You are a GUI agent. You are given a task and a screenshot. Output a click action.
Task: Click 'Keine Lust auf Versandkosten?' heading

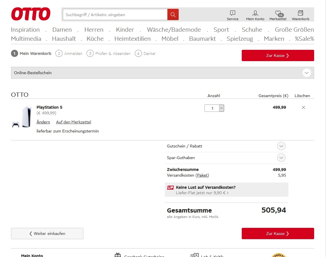click(206, 187)
